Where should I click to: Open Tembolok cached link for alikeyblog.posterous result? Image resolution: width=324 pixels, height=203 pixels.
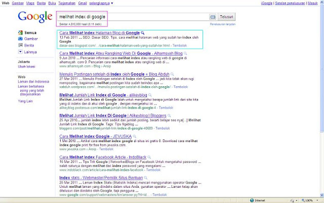click(x=166, y=108)
